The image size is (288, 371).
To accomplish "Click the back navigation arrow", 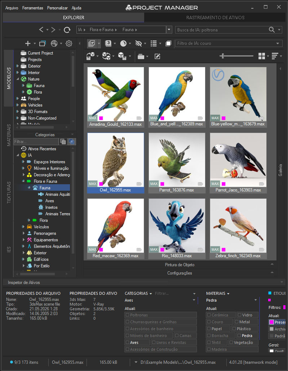I will pyautogui.click(x=41, y=30).
